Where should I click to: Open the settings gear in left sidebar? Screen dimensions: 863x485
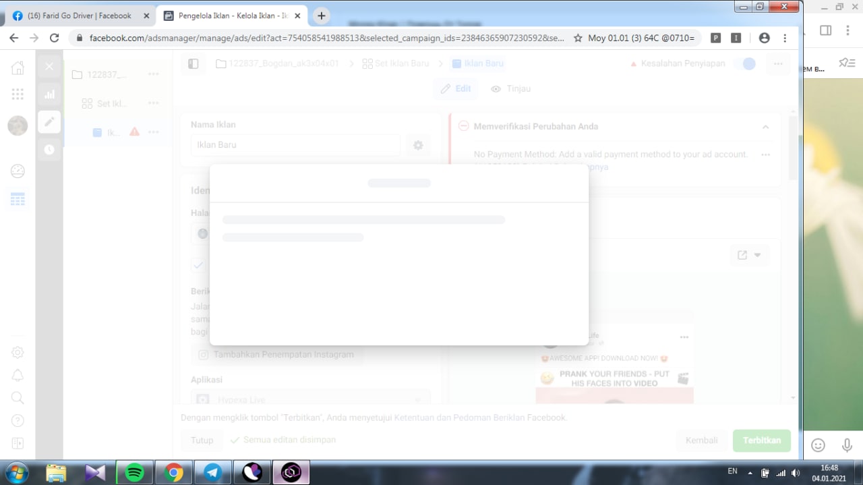tap(18, 352)
